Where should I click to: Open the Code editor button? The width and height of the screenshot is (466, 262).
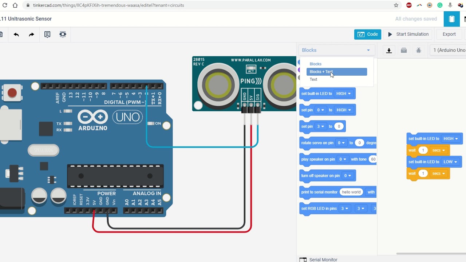tap(368, 34)
